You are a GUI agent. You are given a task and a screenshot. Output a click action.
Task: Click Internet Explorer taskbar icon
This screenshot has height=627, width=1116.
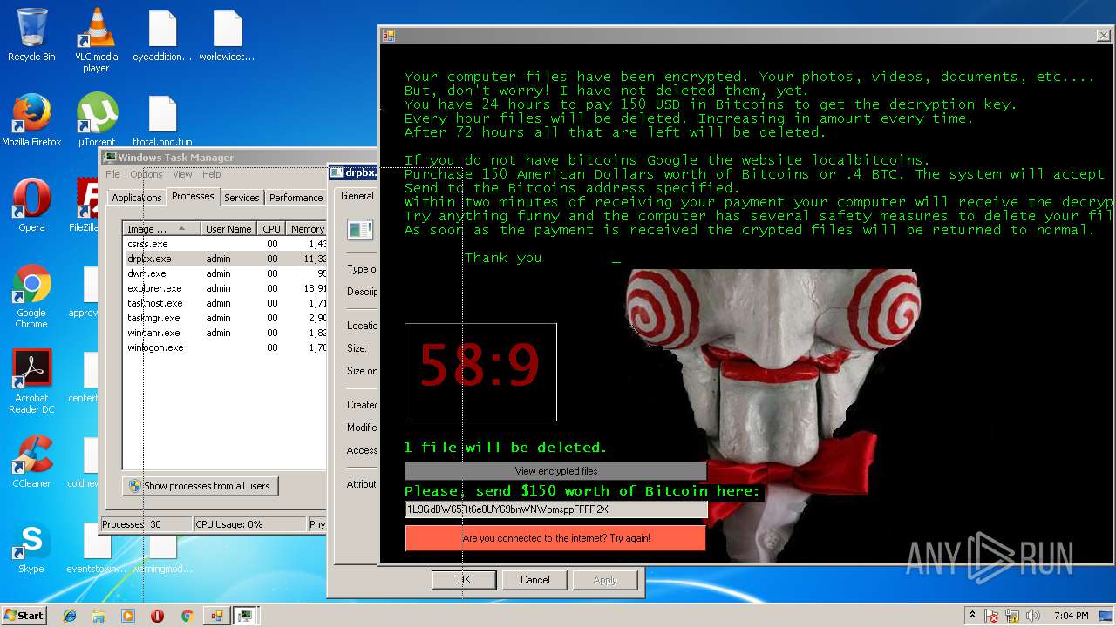click(x=70, y=616)
